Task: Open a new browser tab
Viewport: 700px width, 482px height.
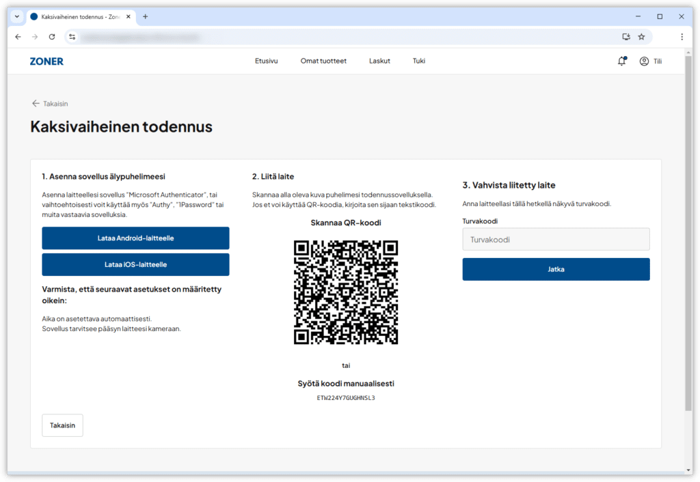Action: [145, 16]
